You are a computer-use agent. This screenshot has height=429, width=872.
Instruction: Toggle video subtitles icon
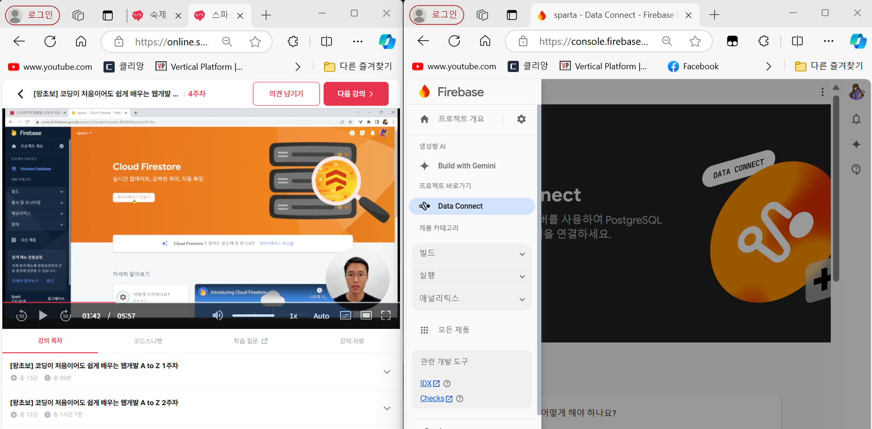pos(346,315)
